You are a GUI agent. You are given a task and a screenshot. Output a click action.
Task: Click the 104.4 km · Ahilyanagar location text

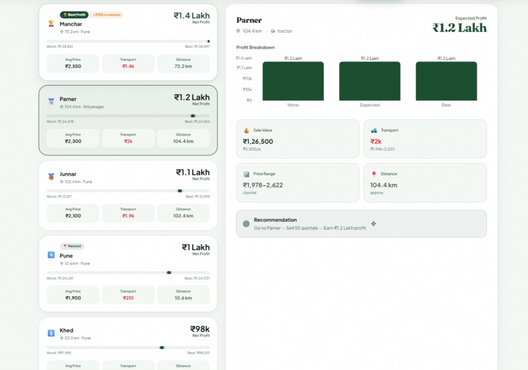pos(85,107)
